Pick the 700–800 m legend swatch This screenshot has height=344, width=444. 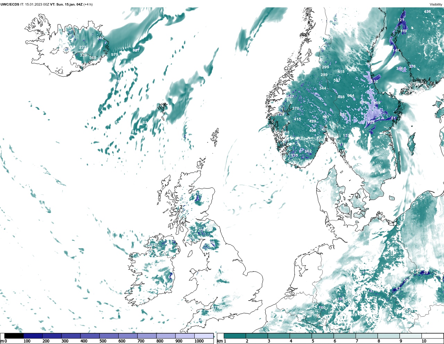pyautogui.click(x=147, y=336)
